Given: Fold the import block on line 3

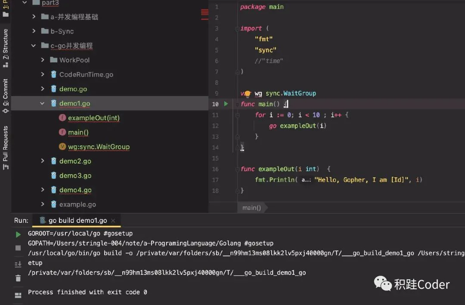Looking at the screenshot, I should (237, 29).
